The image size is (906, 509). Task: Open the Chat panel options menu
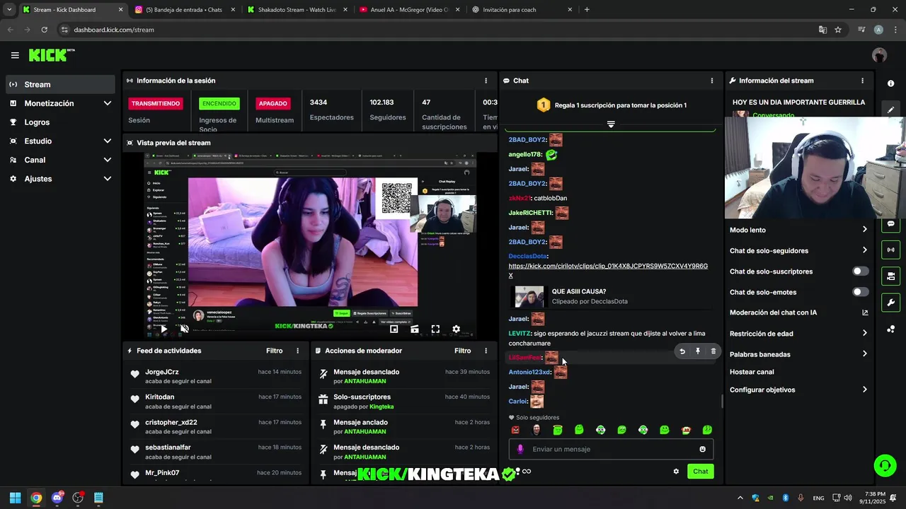[711, 81]
